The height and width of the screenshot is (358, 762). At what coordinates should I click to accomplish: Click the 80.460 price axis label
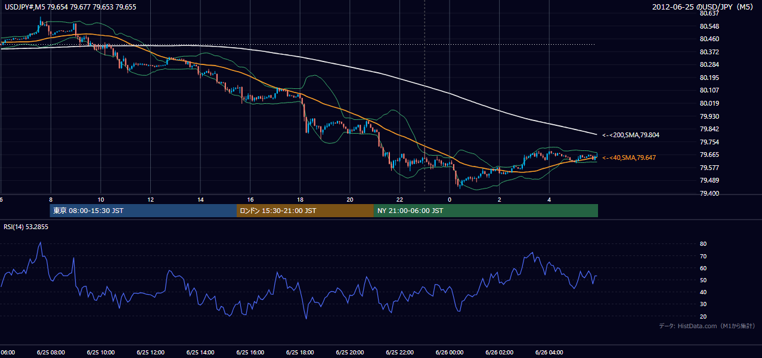pos(708,39)
